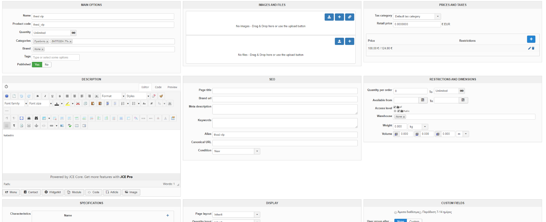The width and height of the screenshot is (546, 222).
Task: Toggle the editor power button
Action: point(6,87)
